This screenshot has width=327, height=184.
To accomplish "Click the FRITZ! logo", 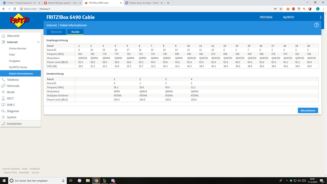I will (20, 20).
